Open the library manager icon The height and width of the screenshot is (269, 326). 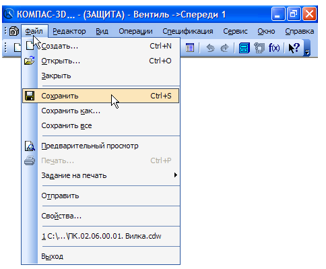[x=259, y=48]
